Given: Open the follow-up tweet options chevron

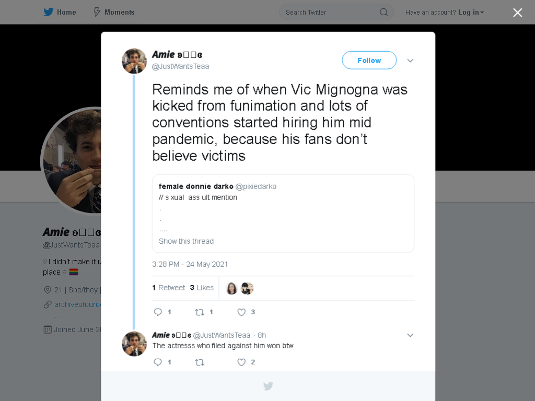Looking at the screenshot, I should point(410,335).
